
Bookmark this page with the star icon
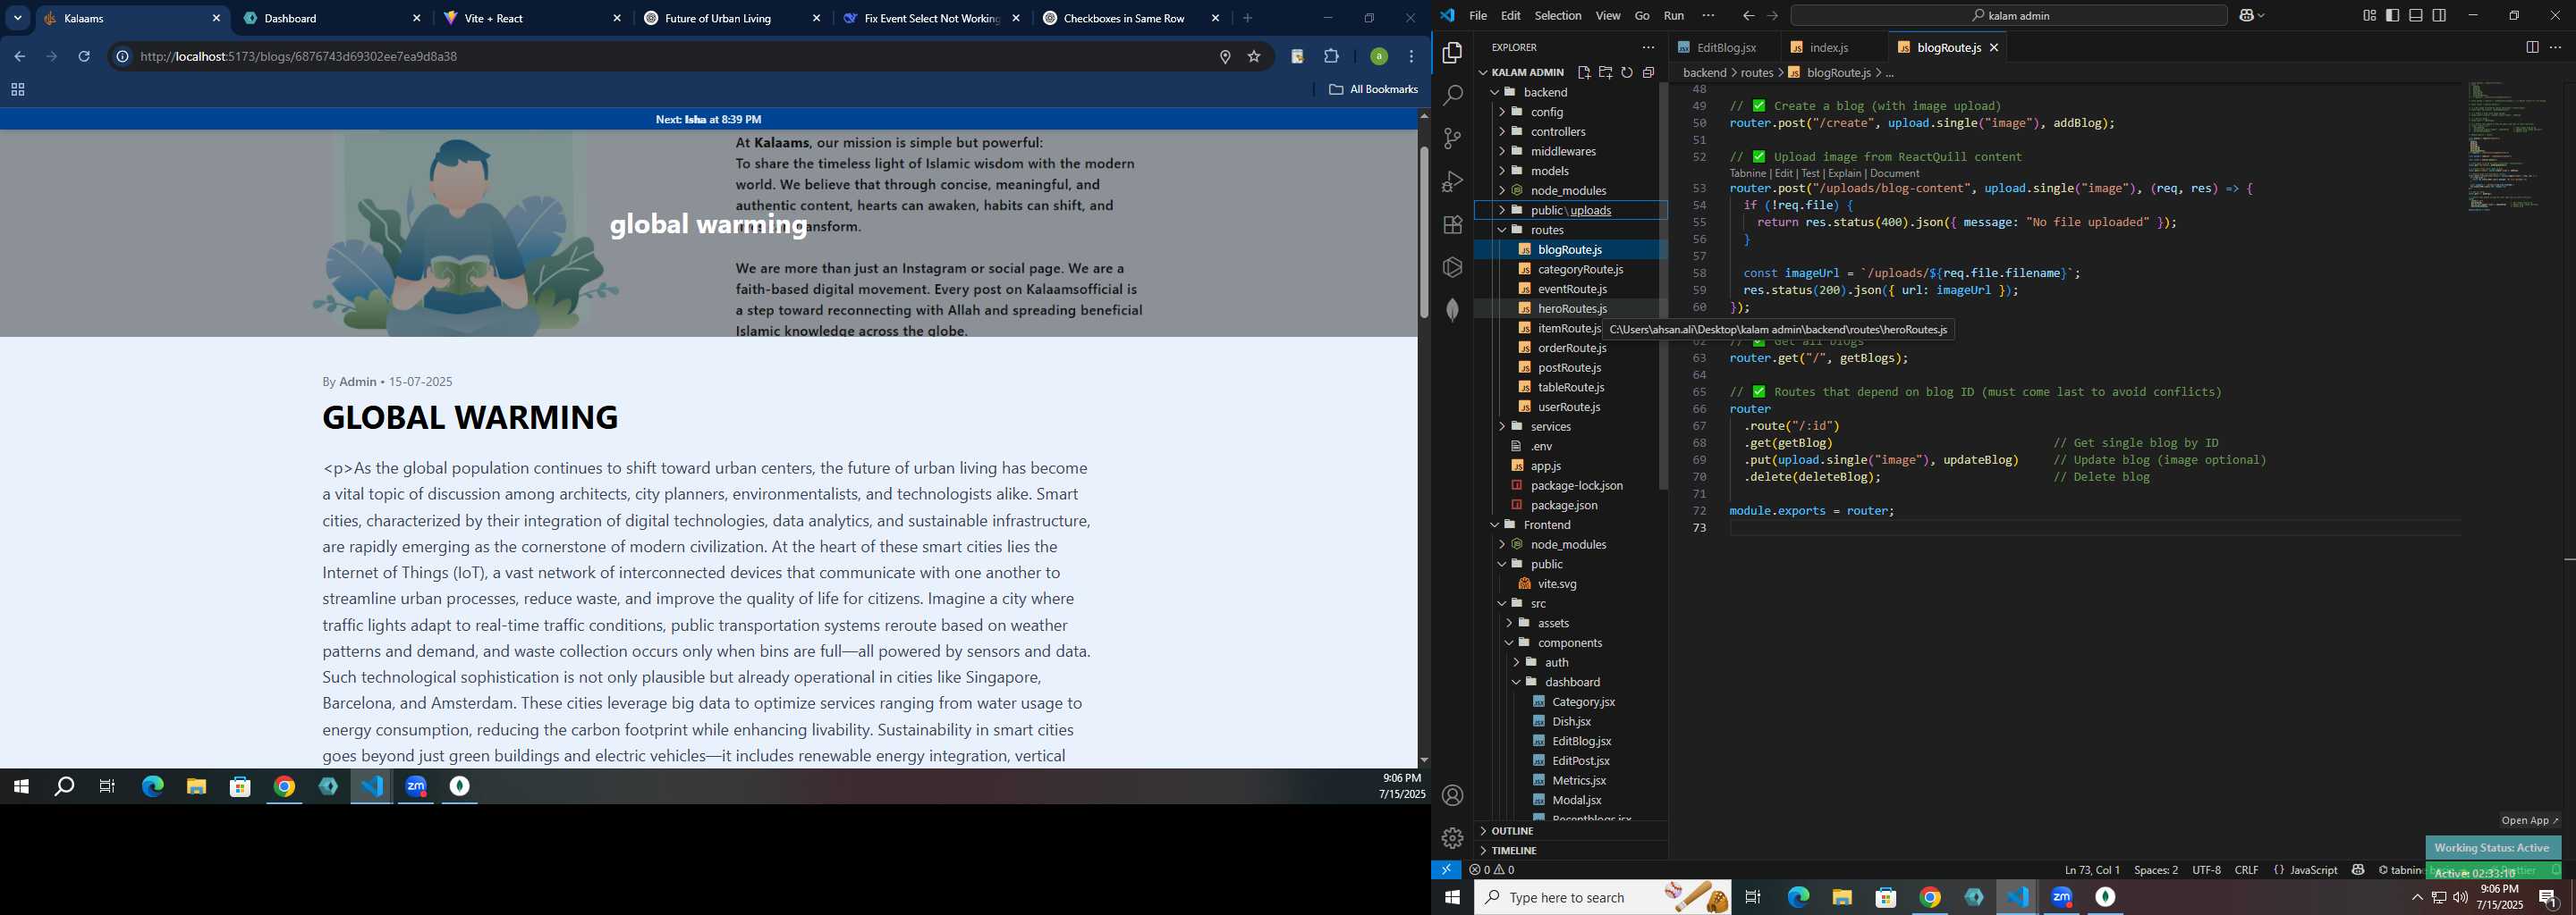(x=1254, y=57)
